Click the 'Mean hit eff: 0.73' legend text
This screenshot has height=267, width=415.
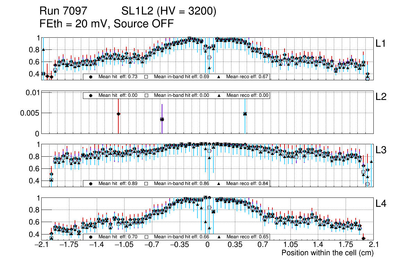pyautogui.click(x=118, y=77)
